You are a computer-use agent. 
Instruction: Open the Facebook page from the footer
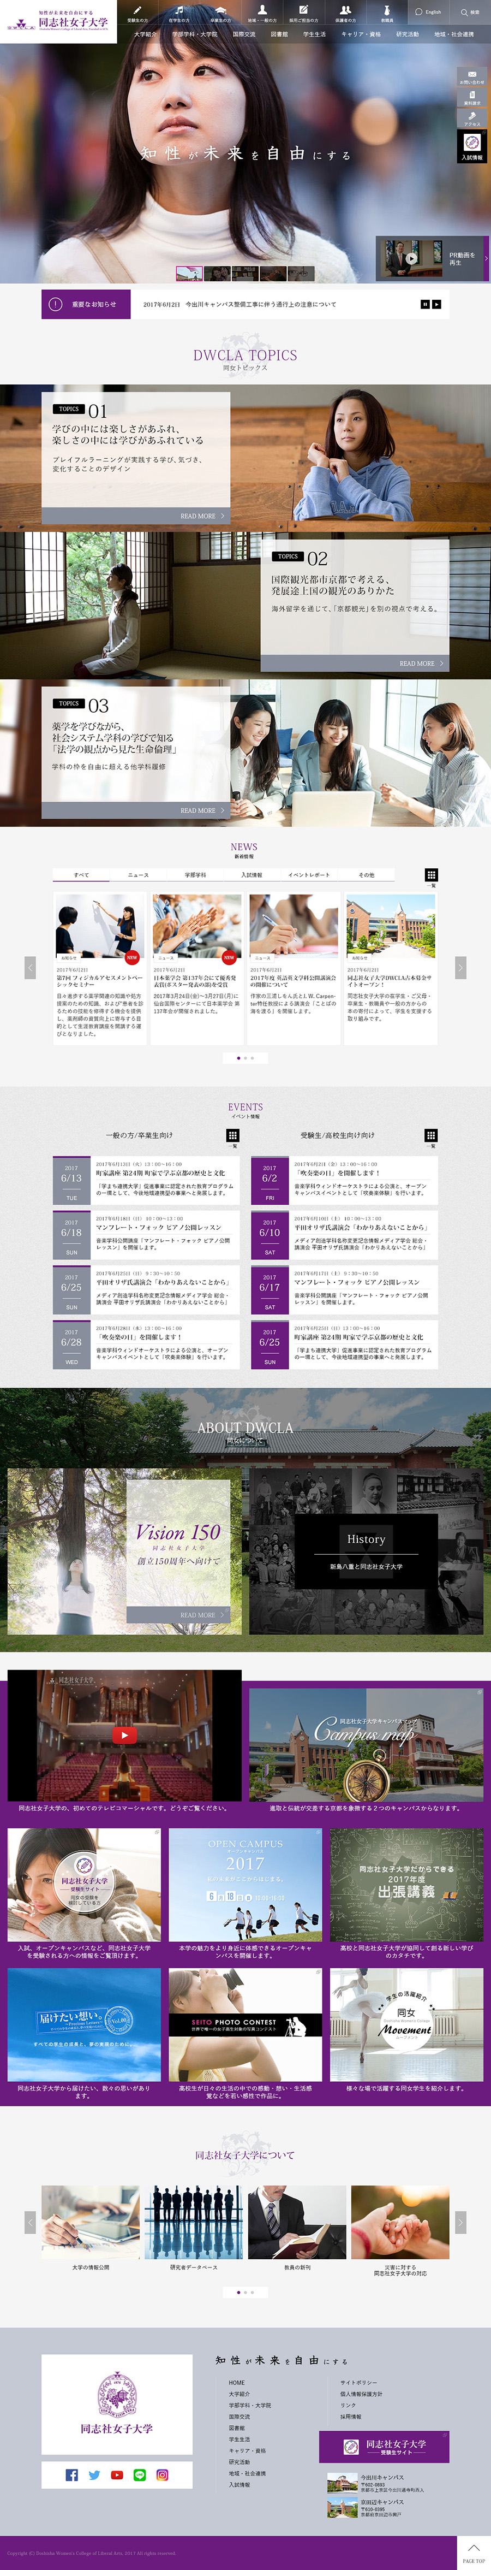coord(71,2474)
